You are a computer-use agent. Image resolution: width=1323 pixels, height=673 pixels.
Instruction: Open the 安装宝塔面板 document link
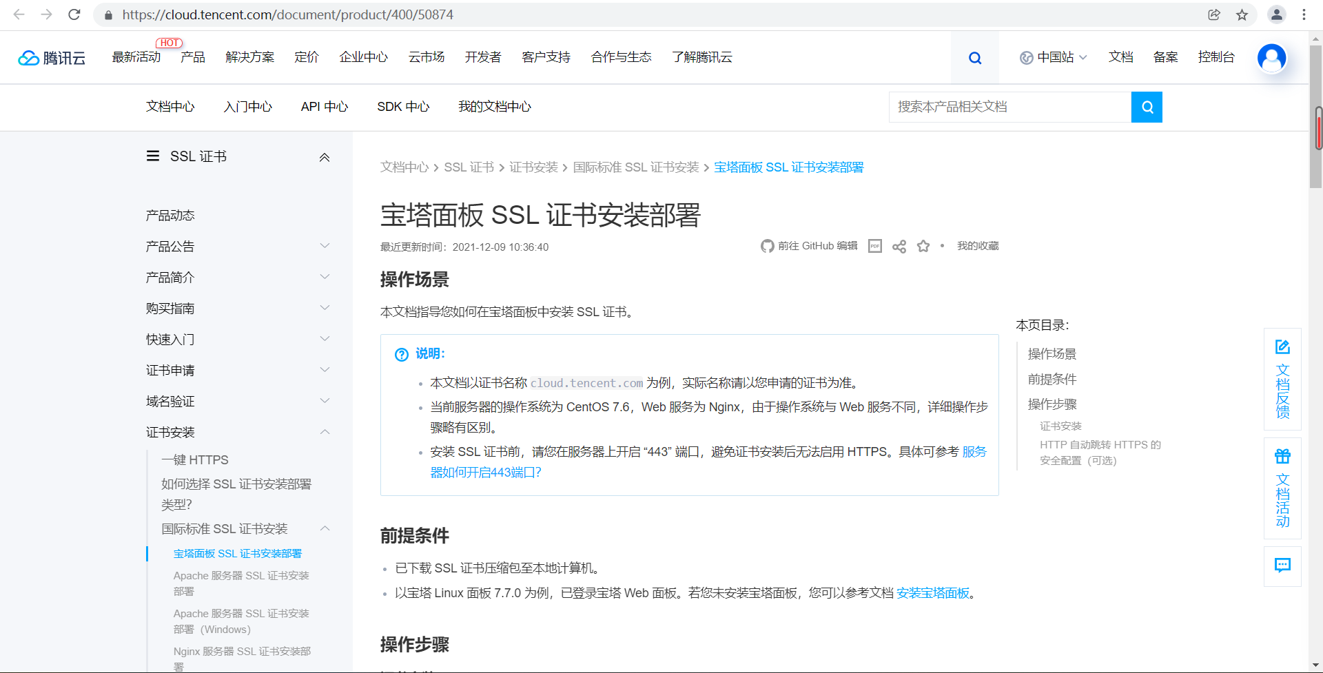point(933,593)
